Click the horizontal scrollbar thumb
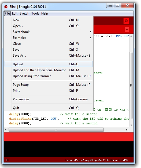Image resolution: width=141 pixels, height=168 pixels. click(56, 129)
